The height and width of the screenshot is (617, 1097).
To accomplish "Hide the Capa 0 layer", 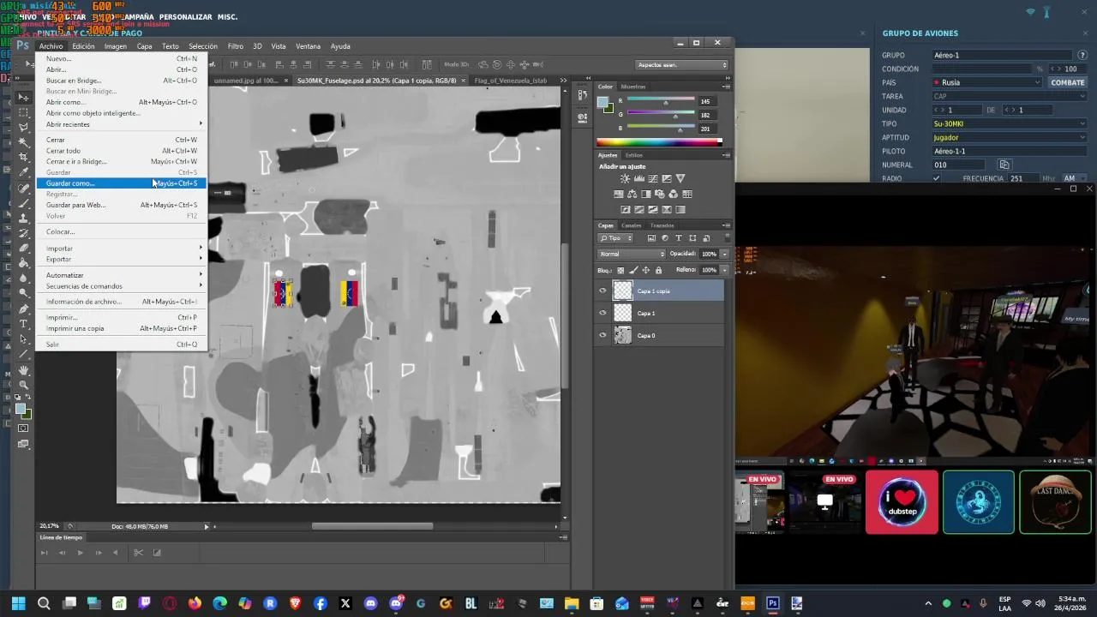I will click(602, 335).
